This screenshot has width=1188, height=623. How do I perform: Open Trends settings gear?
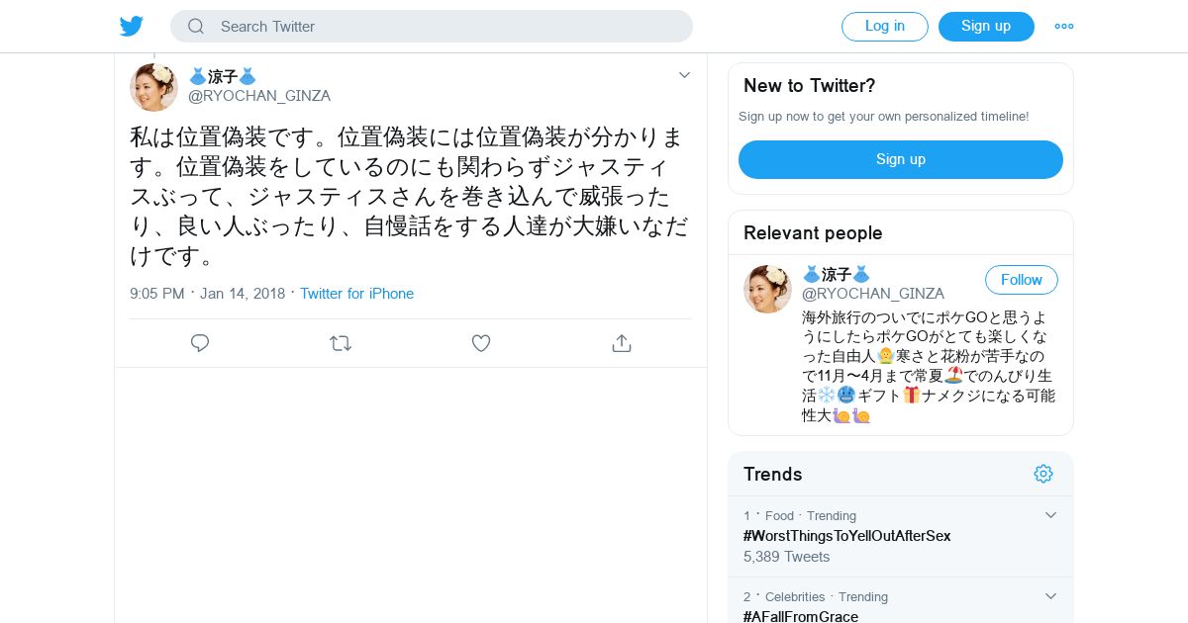coord(1043,474)
